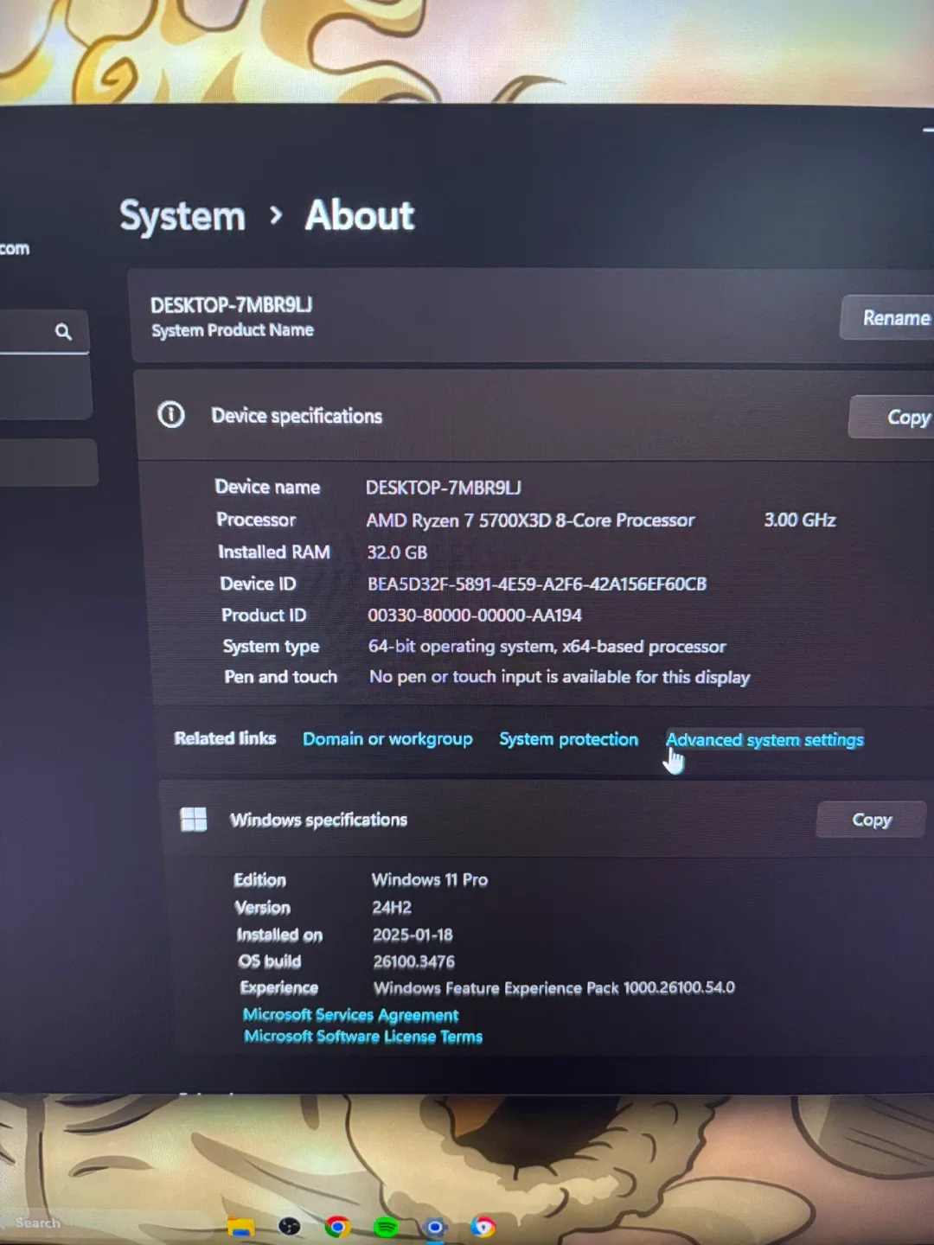Image resolution: width=934 pixels, height=1245 pixels.
Task: Read the Microsoft Services Agreement
Action: [x=349, y=1014]
